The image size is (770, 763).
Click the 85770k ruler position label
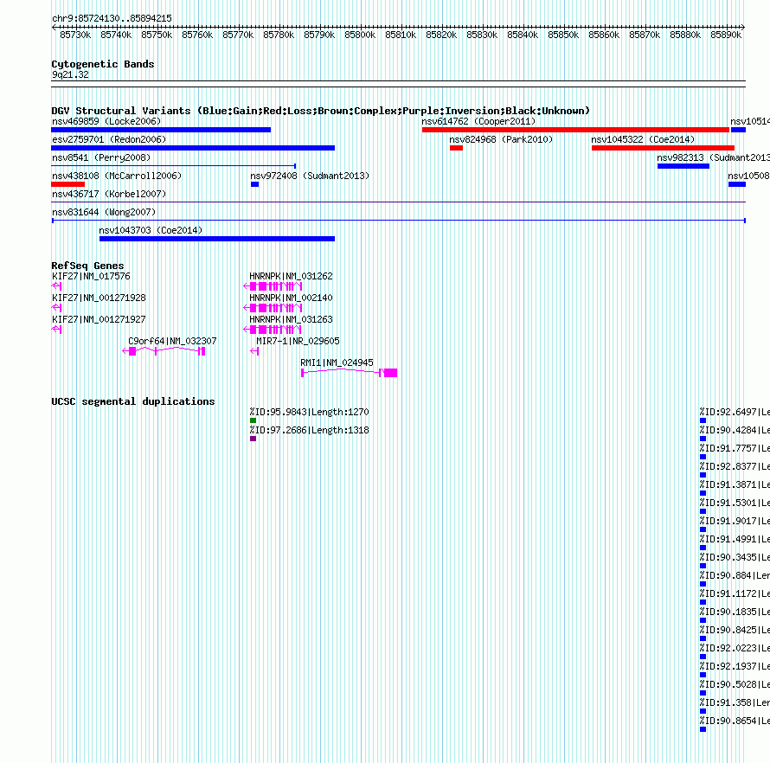[x=238, y=35]
